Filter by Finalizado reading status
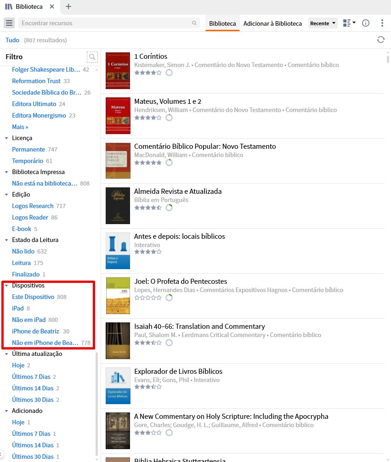This screenshot has width=391, height=462. [26, 274]
